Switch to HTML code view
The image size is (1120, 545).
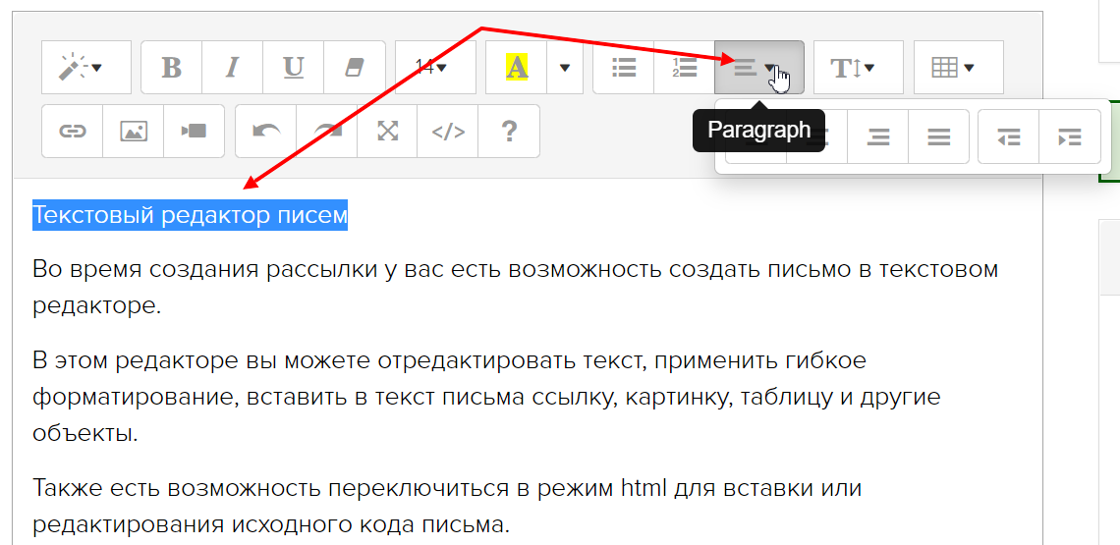tap(449, 132)
